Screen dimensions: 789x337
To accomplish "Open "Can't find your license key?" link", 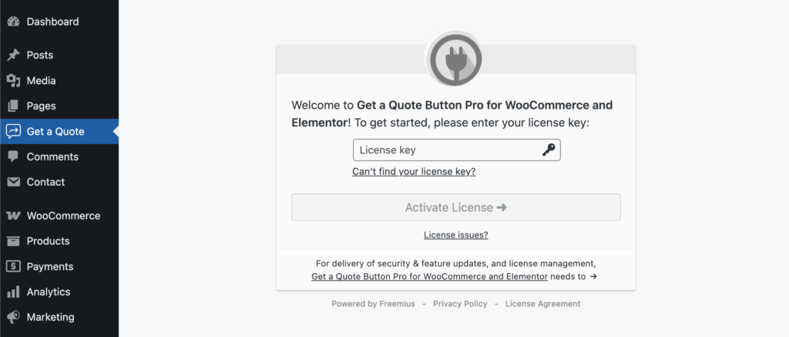I will point(414,172).
